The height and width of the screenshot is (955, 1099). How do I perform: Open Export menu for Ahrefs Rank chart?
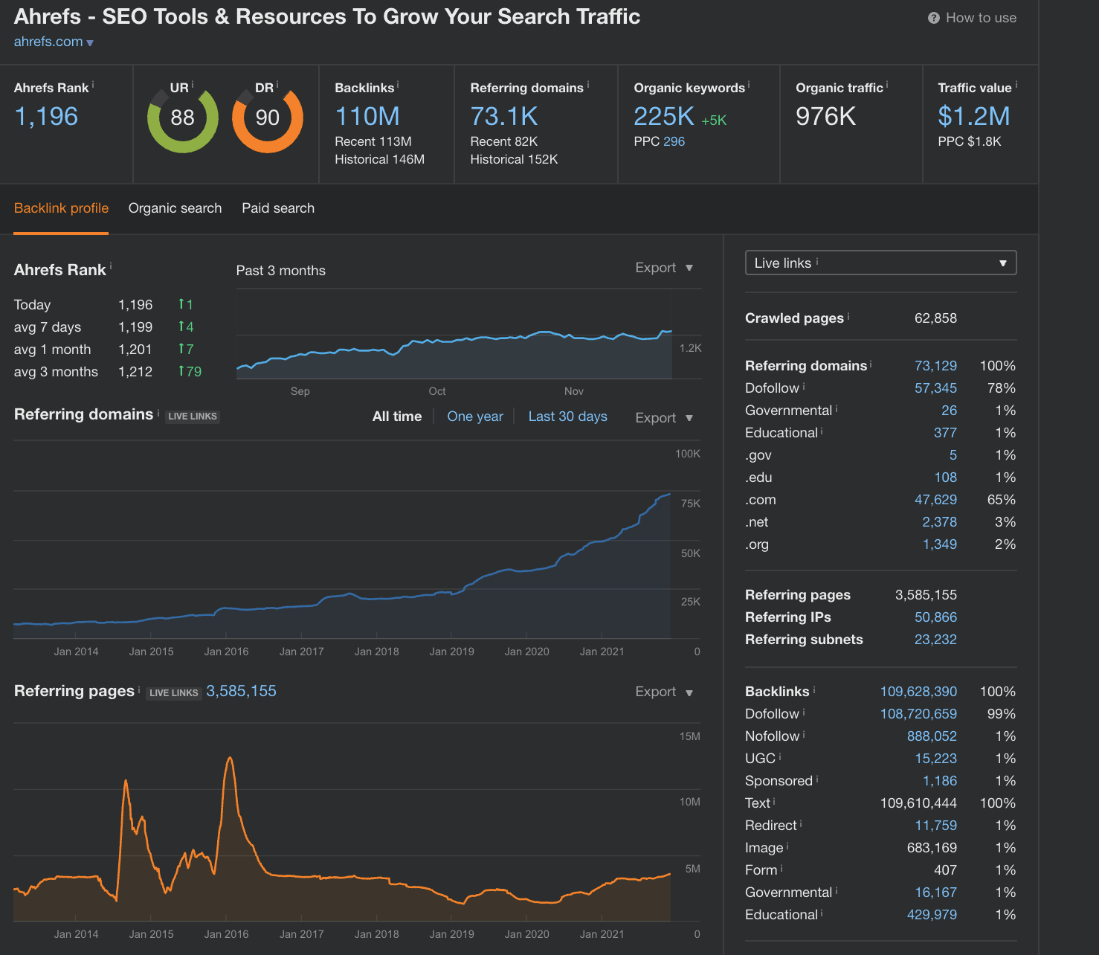tap(664, 268)
